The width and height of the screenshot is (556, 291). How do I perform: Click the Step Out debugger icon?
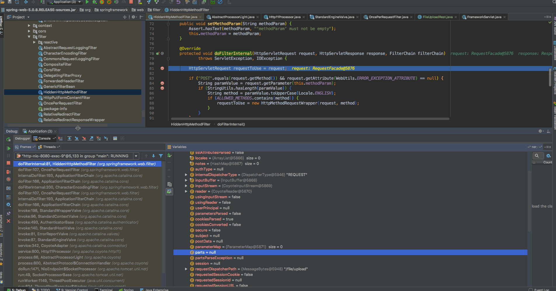(91, 138)
